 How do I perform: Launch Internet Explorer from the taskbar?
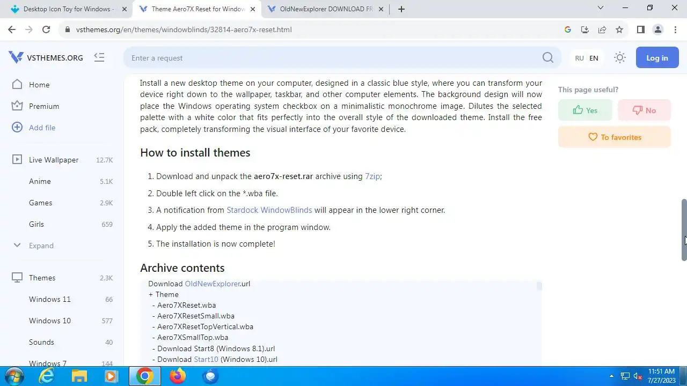(47, 376)
